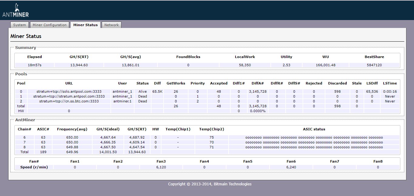The height and width of the screenshot is (196, 414).
Task: Click the Fan6 speed 6,240
Action: click(x=291, y=167)
